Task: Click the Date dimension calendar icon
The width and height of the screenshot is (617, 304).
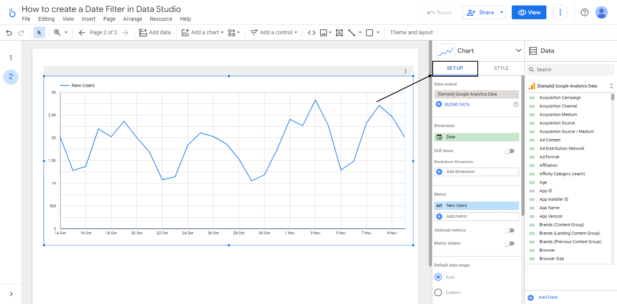Action: (x=439, y=137)
